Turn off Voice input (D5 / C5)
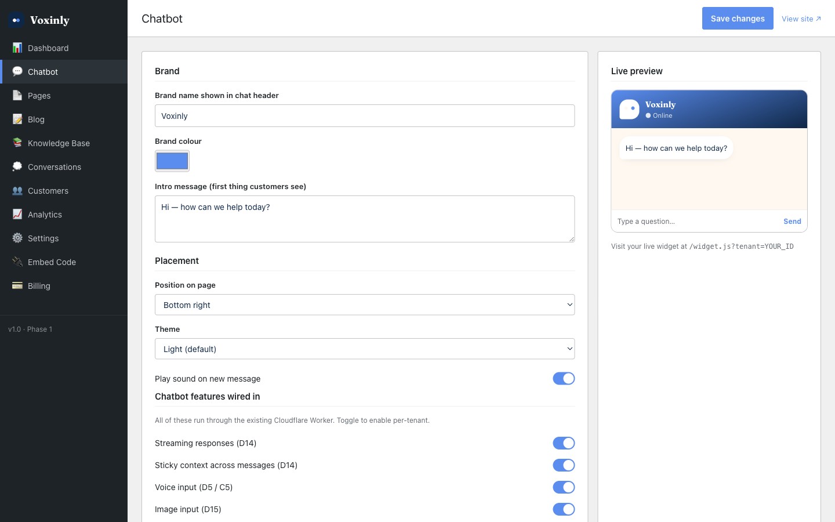The image size is (835, 522). pyautogui.click(x=564, y=487)
